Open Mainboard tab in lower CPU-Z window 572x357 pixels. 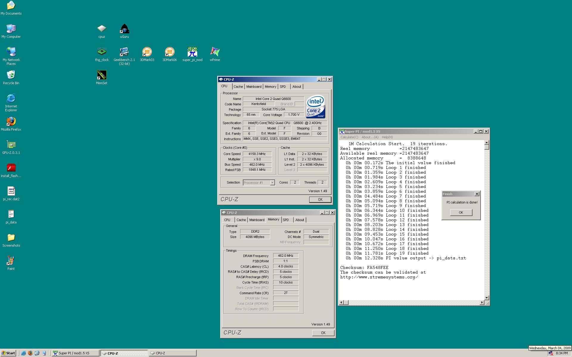pyautogui.click(x=257, y=220)
